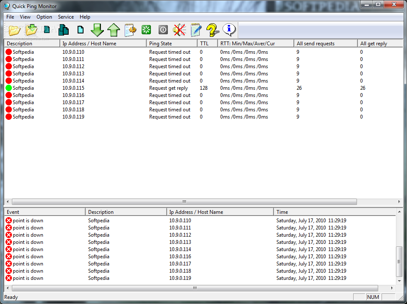Click the event log horizontal scrollbar thumb

(195, 288)
